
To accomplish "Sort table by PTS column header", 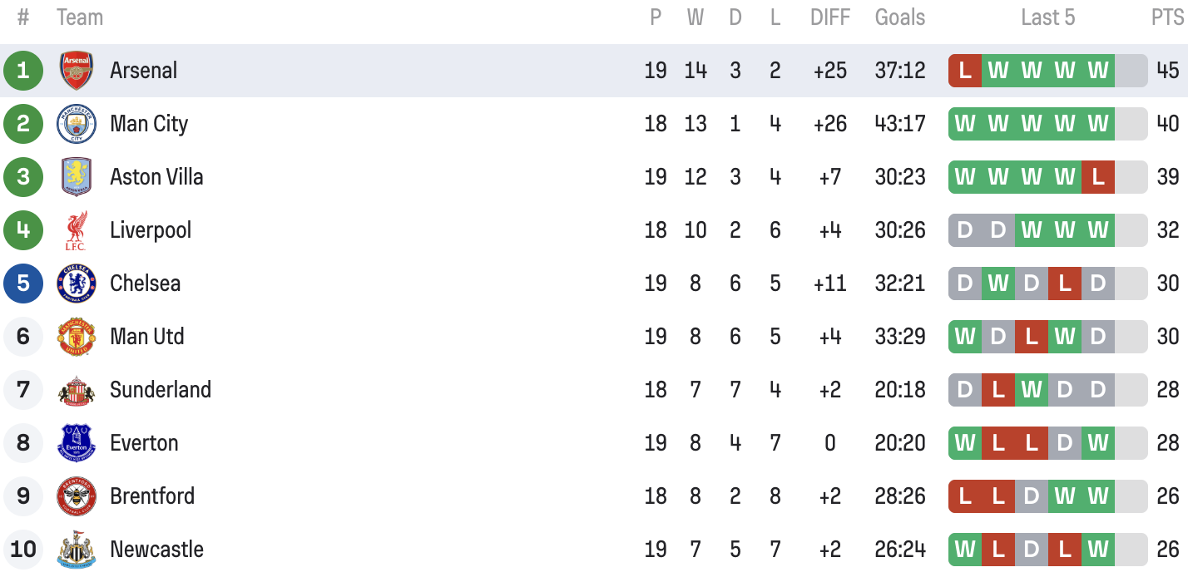I will click(x=1167, y=17).
